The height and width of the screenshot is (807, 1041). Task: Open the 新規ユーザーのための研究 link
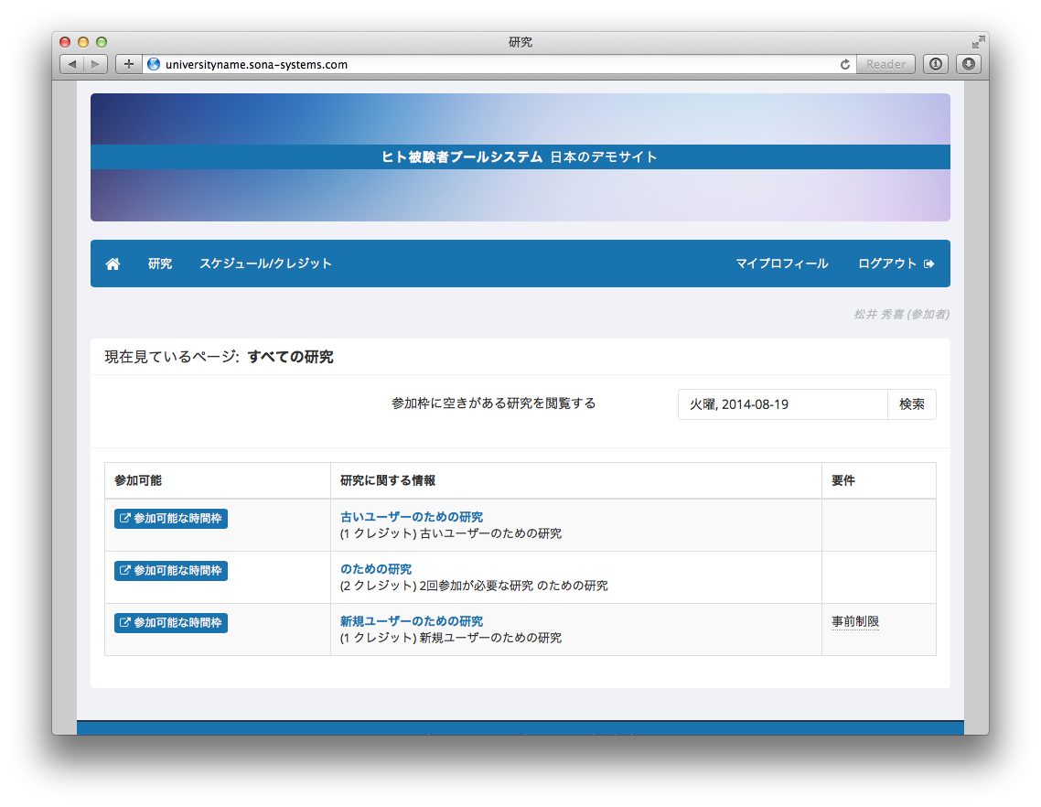[412, 621]
